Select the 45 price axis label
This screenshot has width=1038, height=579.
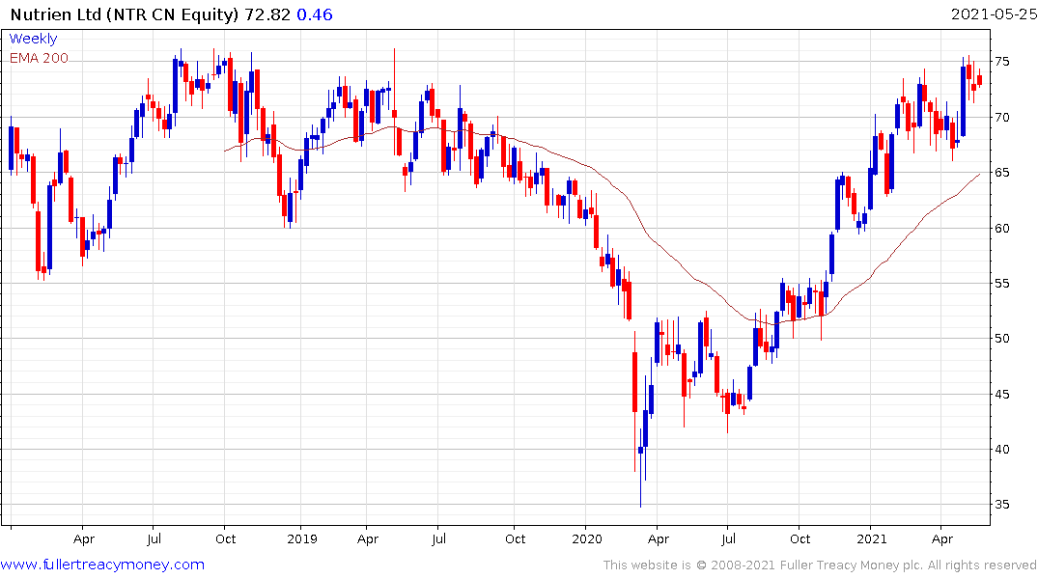coord(1002,395)
